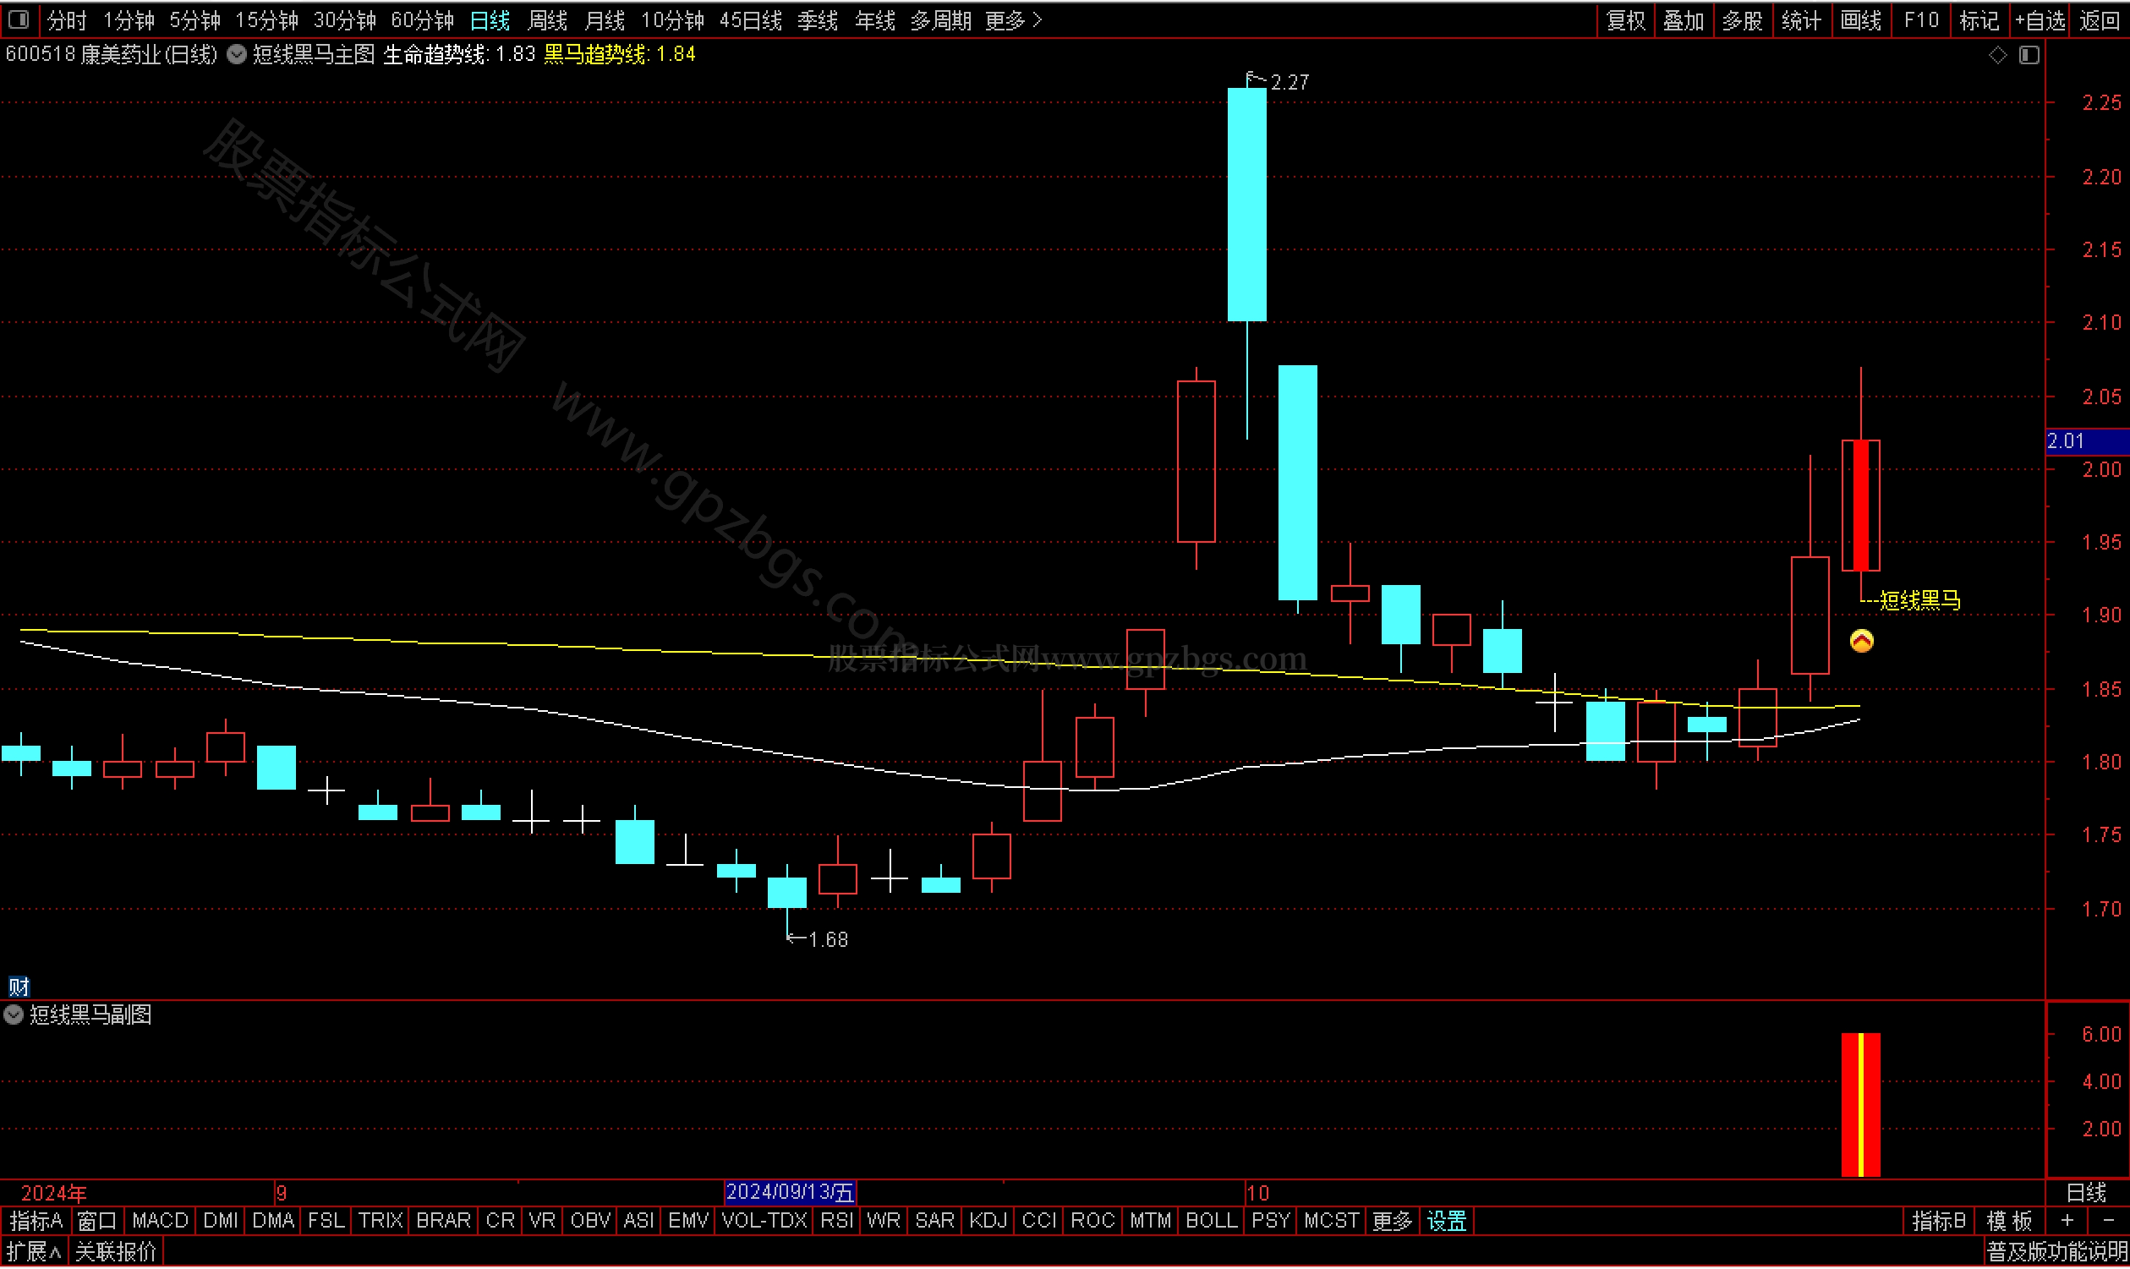Switch to 分时 chart

pyautogui.click(x=67, y=19)
